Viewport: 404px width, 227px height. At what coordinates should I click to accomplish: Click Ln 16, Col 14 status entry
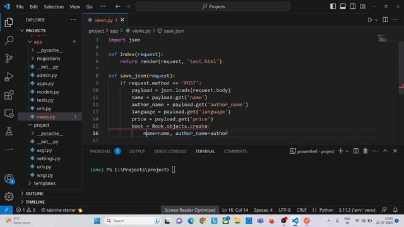point(235,210)
